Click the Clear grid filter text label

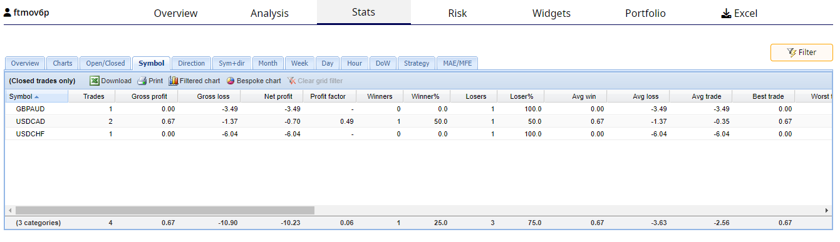320,81
